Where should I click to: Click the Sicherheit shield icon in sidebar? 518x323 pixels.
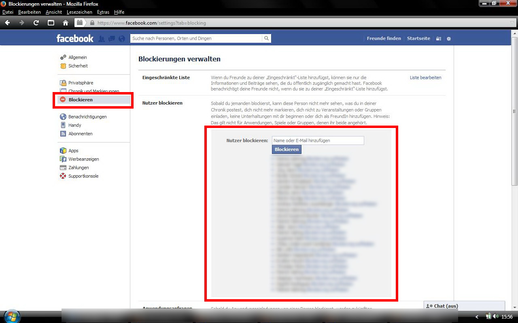pyautogui.click(x=63, y=66)
